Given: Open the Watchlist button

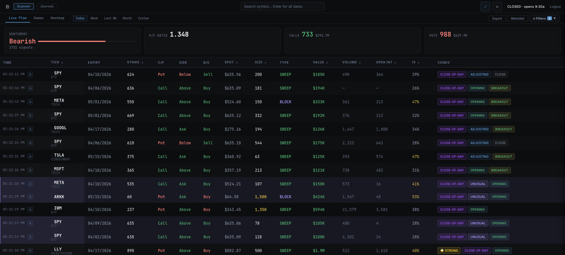Looking at the screenshot, I should click(x=517, y=18).
